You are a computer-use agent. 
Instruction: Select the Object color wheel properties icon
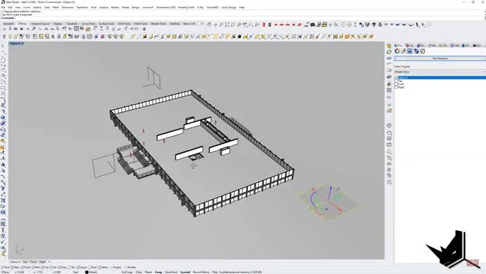397,51
